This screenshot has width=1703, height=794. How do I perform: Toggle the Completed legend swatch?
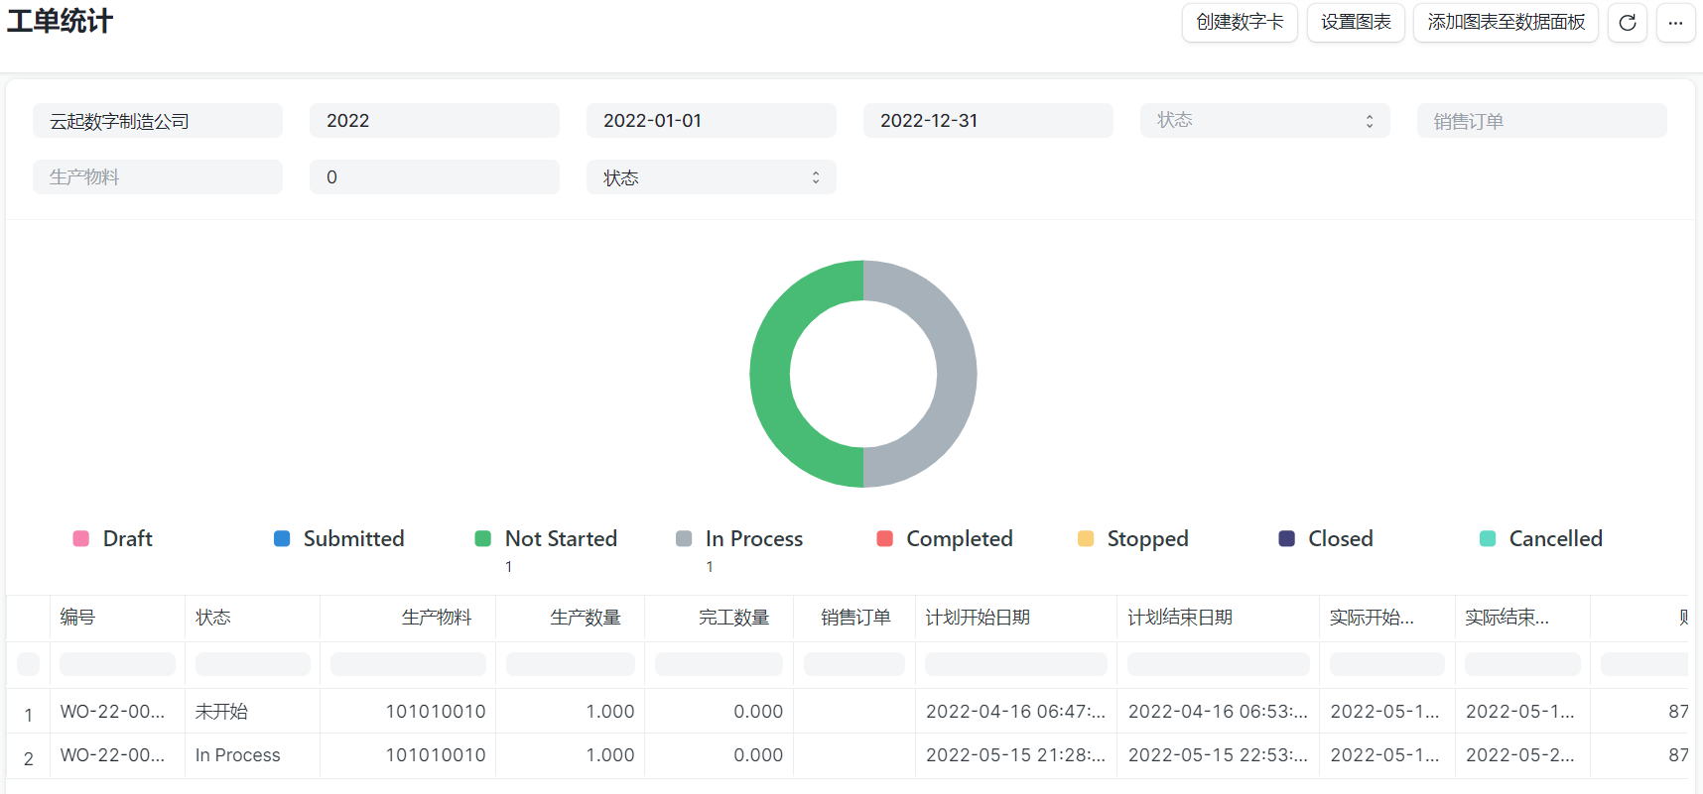[885, 538]
